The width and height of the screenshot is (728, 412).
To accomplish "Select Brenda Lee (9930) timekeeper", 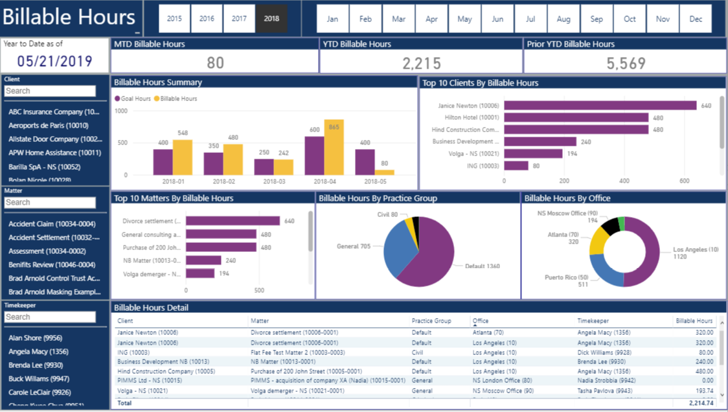I will tap(36, 365).
